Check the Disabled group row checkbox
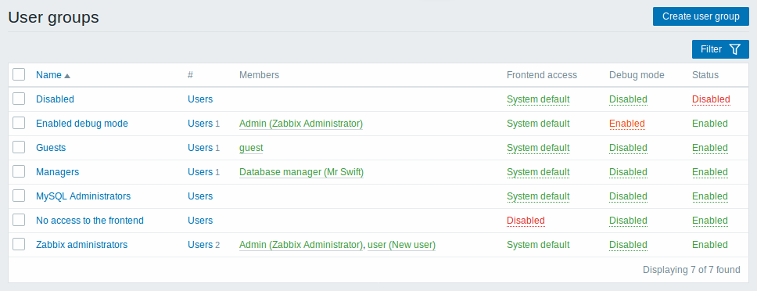The image size is (757, 291). [19, 99]
